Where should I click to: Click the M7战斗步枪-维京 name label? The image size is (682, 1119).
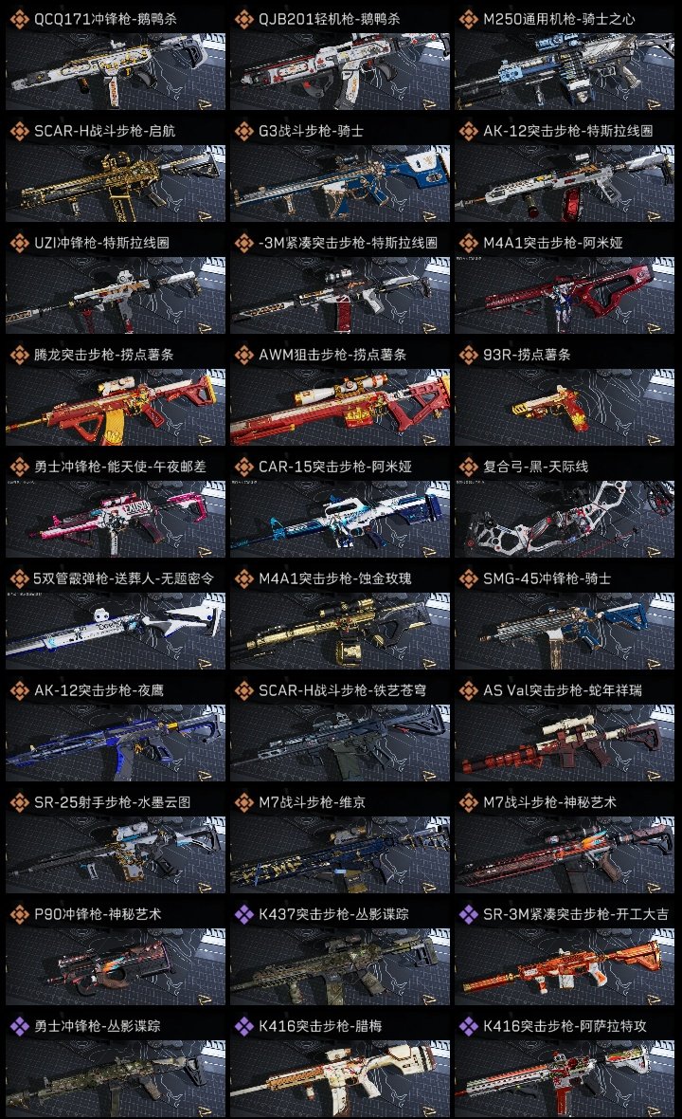point(313,802)
